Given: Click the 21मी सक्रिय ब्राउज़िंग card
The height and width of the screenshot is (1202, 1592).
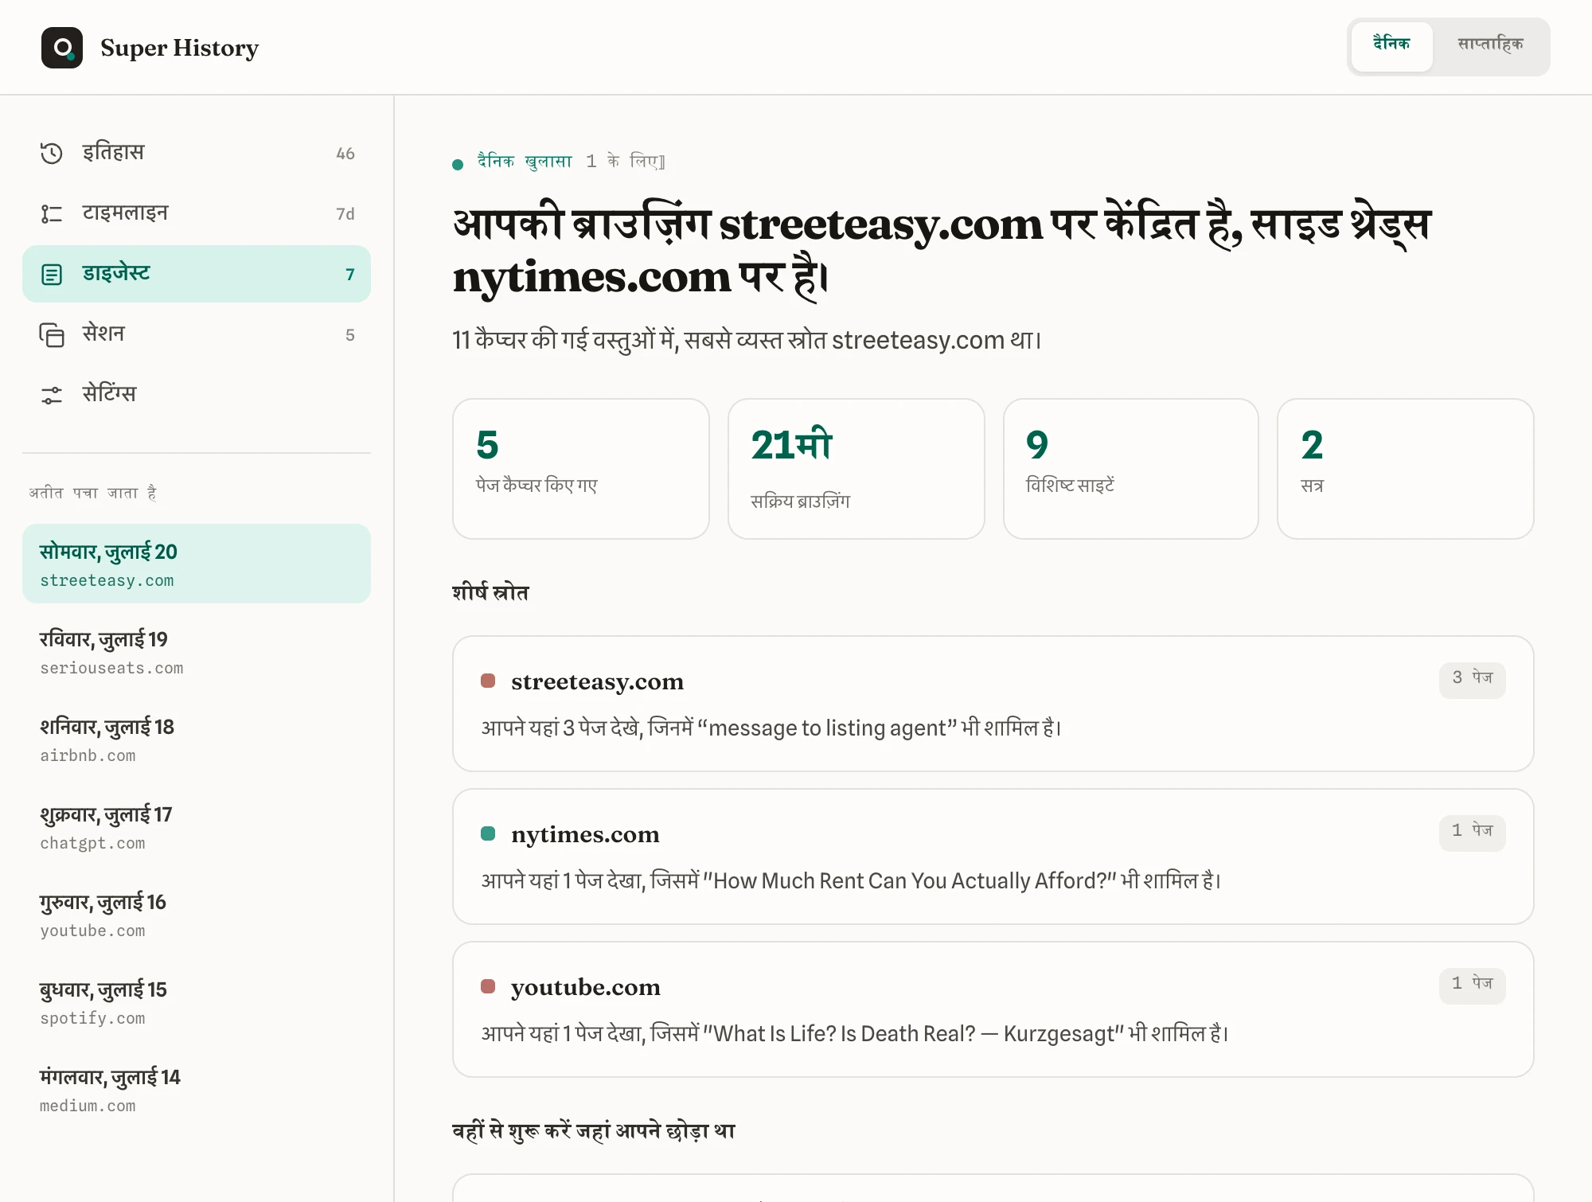Looking at the screenshot, I should (856, 469).
